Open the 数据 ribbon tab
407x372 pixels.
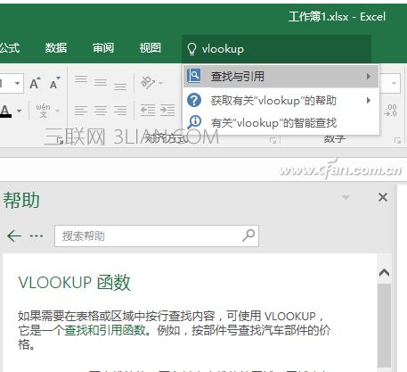click(x=56, y=48)
